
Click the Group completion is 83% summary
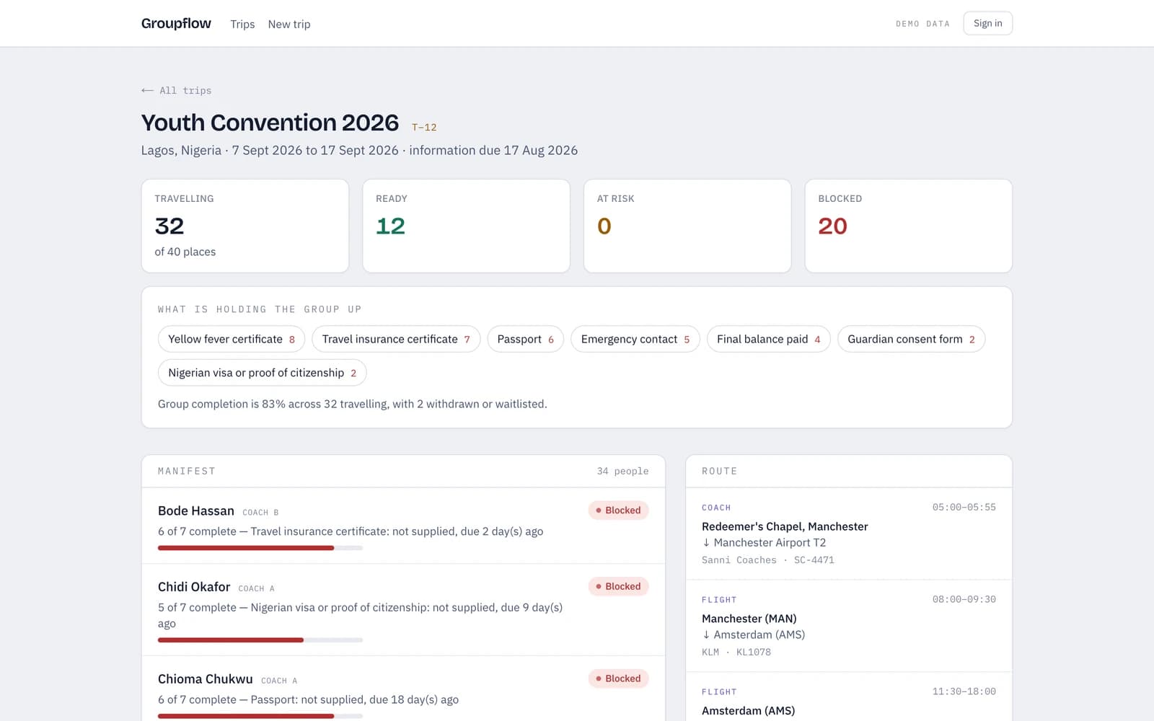(353, 404)
